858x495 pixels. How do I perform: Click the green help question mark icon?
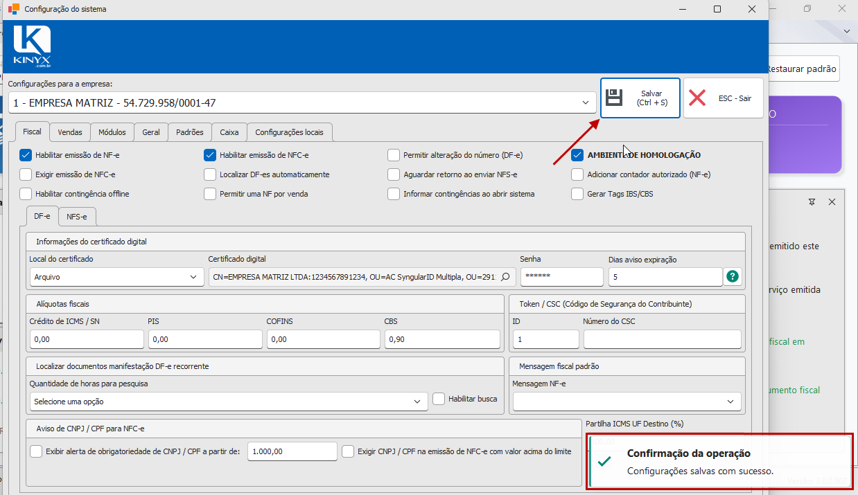tap(732, 277)
